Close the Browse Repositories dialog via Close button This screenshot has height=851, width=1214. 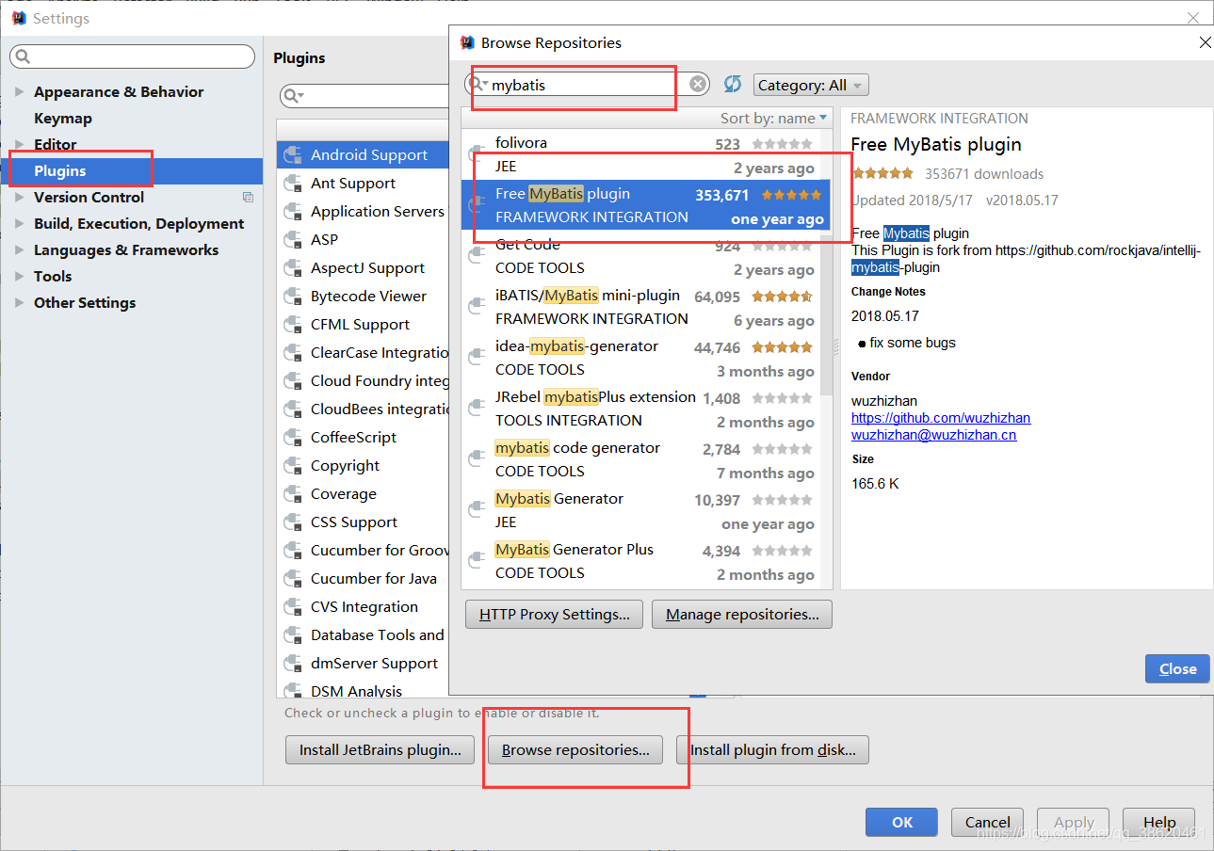(x=1177, y=668)
